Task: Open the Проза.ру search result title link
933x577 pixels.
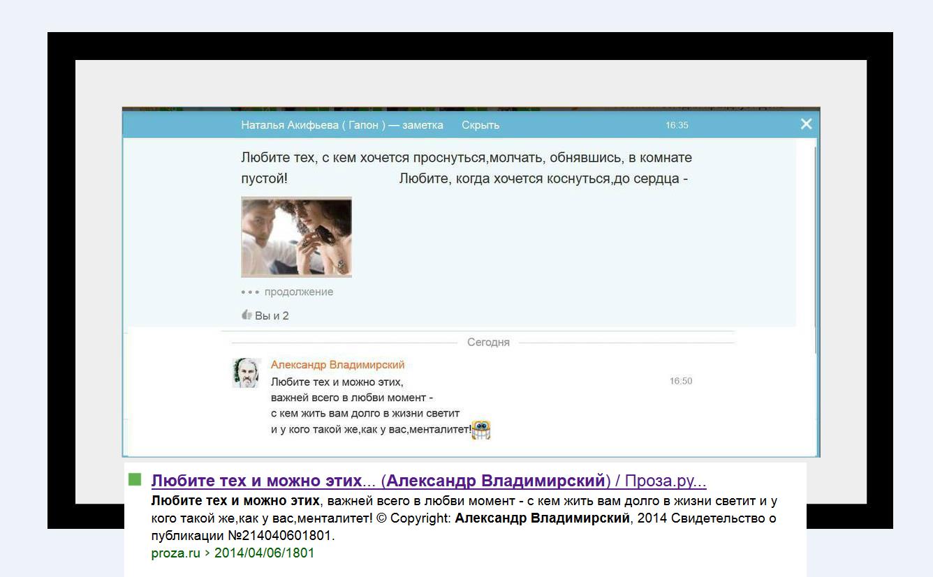Action: (428, 481)
